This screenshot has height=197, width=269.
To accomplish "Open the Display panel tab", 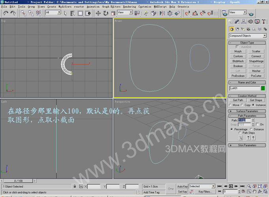I will point(257,22).
